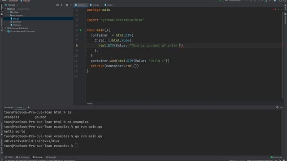
Task: Select div.go in the project tree
Action: [38, 19]
